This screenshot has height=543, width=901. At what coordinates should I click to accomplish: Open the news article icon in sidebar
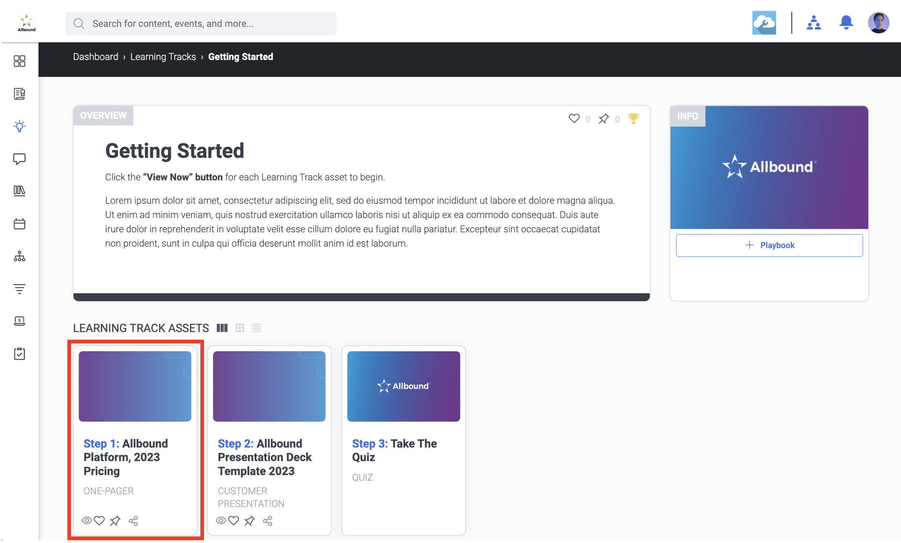[x=19, y=94]
